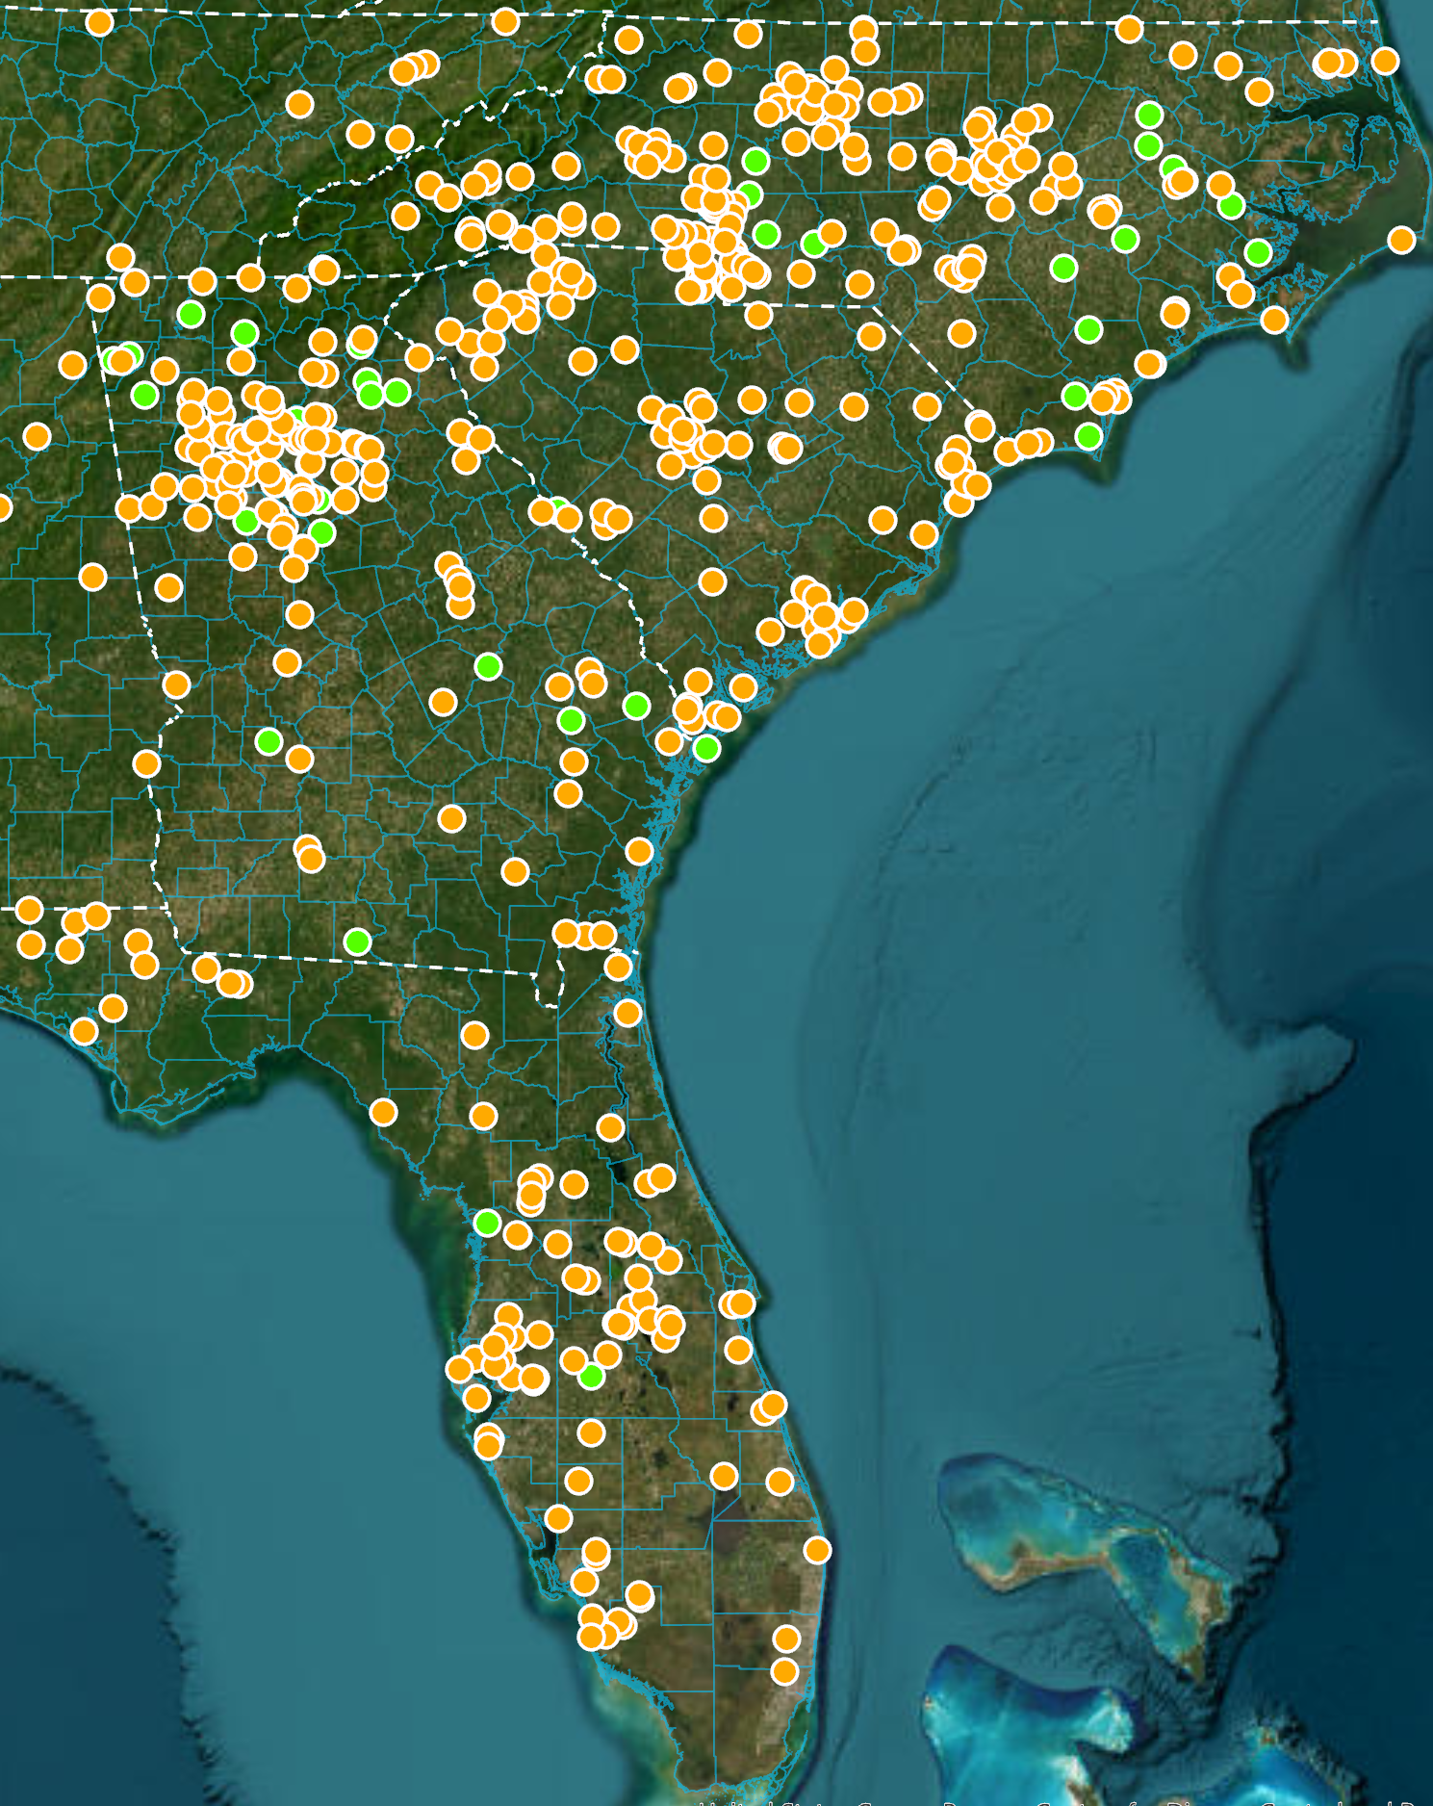Select the green marker in central Florida
The height and width of the screenshot is (1806, 1433).
pos(591,1376)
